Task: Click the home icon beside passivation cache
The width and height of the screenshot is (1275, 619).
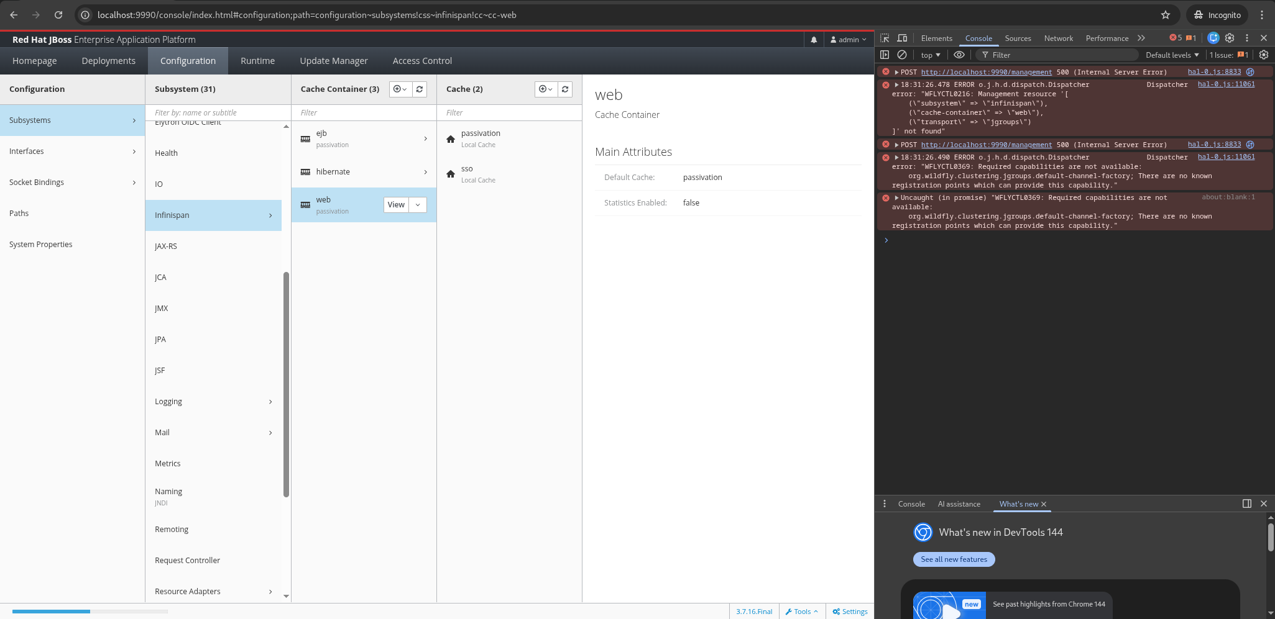Action: 451,139
